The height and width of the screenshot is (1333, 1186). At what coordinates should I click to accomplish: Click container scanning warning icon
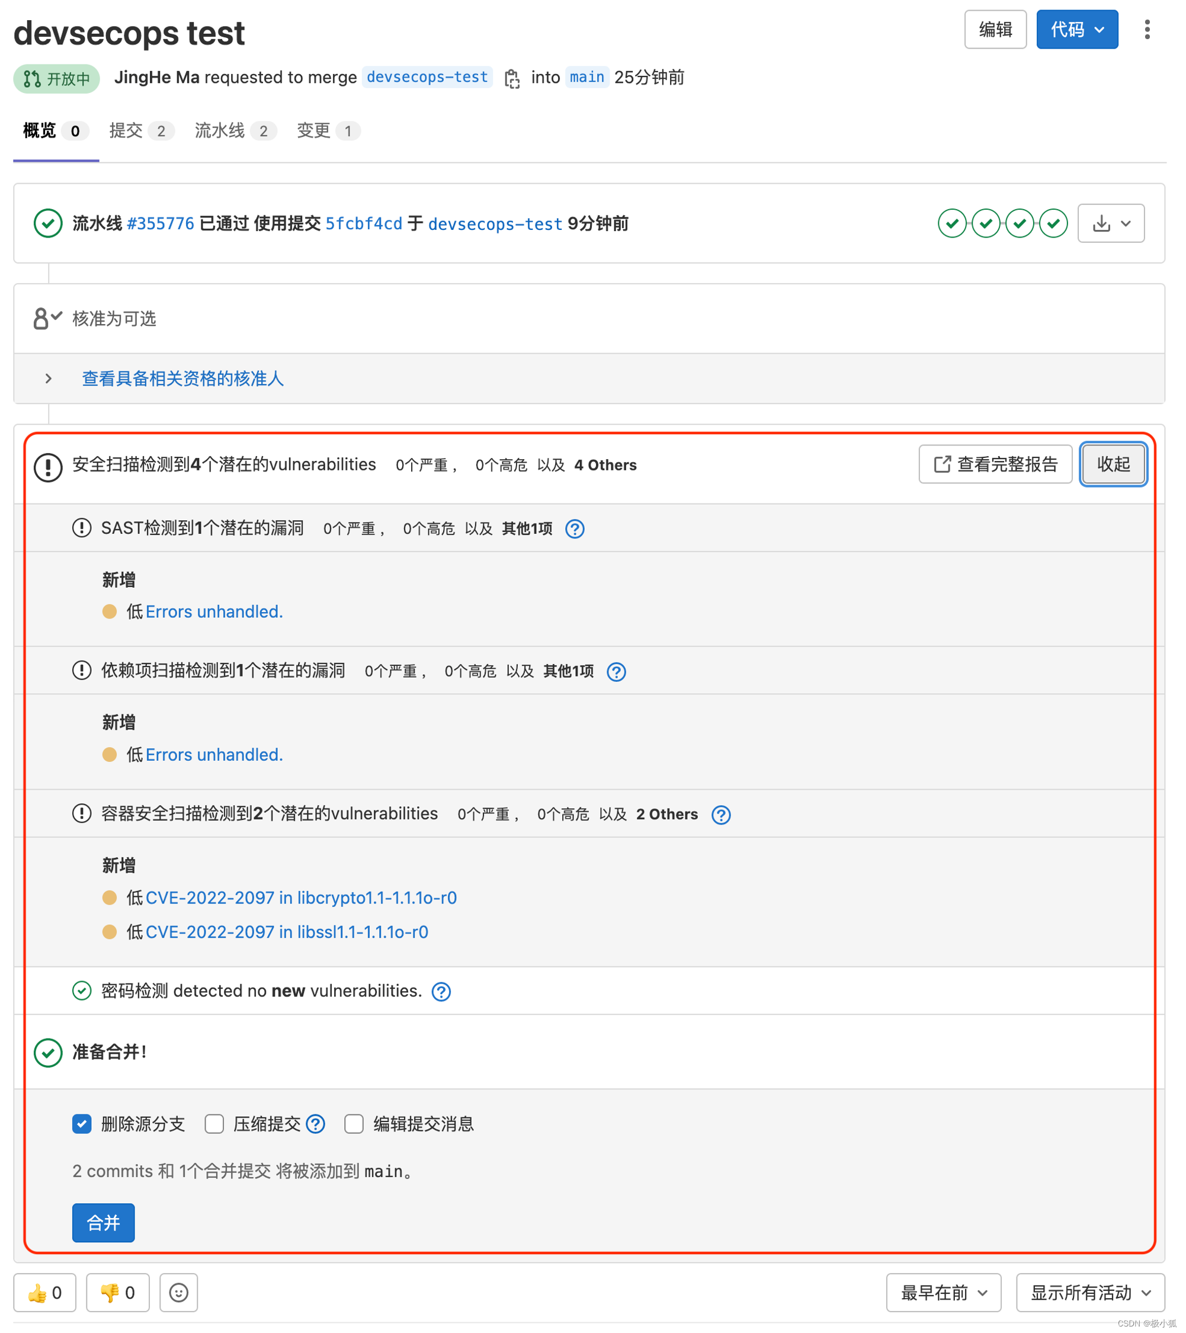click(x=82, y=813)
